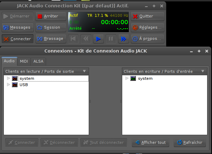The height and width of the screenshot is (154, 212).
Task: Stop JACK with the Arrêter button
Action: click(51, 16)
